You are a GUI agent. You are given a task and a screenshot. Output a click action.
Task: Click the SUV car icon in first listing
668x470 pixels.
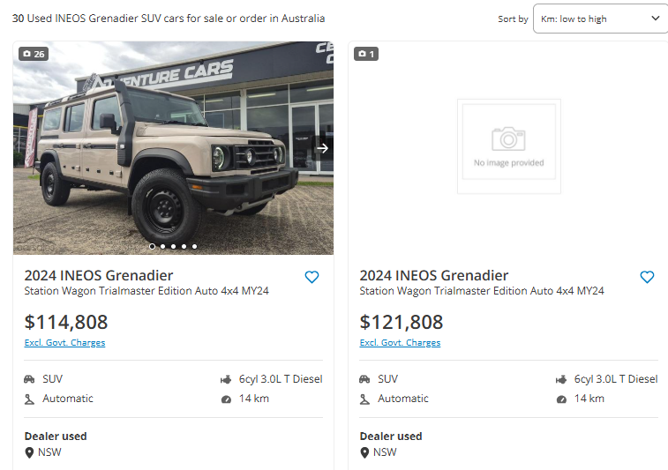(29, 379)
